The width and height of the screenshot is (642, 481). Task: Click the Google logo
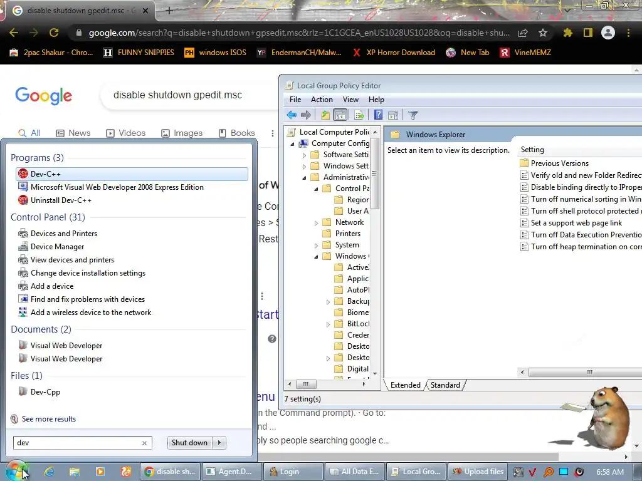tap(43, 96)
